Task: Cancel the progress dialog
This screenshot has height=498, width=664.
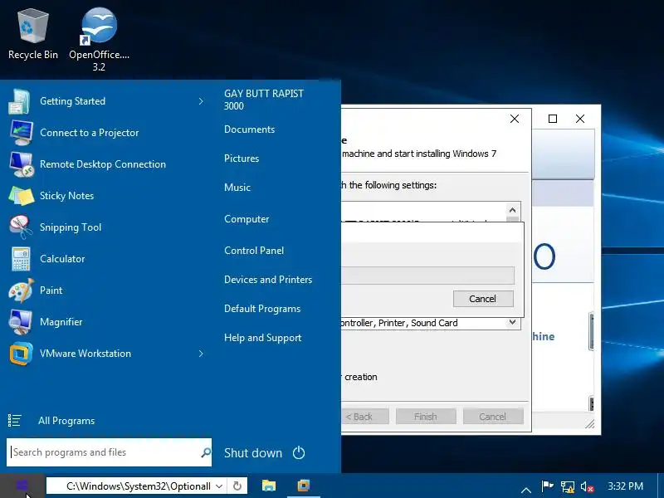Action: [x=483, y=299]
